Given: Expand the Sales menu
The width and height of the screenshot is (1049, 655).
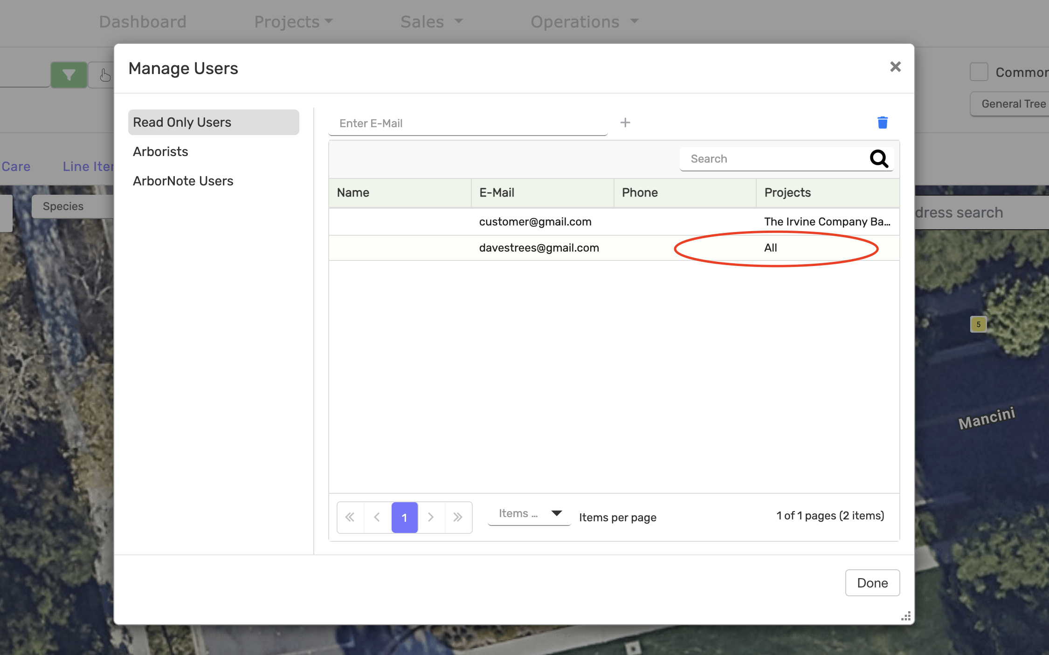Looking at the screenshot, I should point(431,21).
